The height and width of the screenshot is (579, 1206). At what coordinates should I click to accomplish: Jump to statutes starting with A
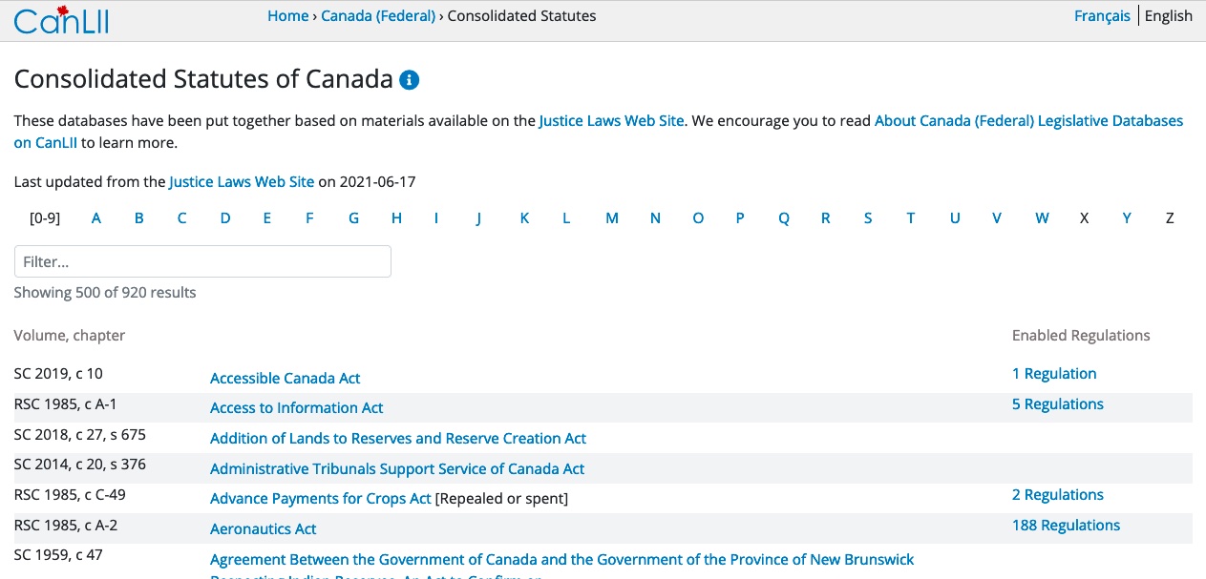[x=96, y=218]
